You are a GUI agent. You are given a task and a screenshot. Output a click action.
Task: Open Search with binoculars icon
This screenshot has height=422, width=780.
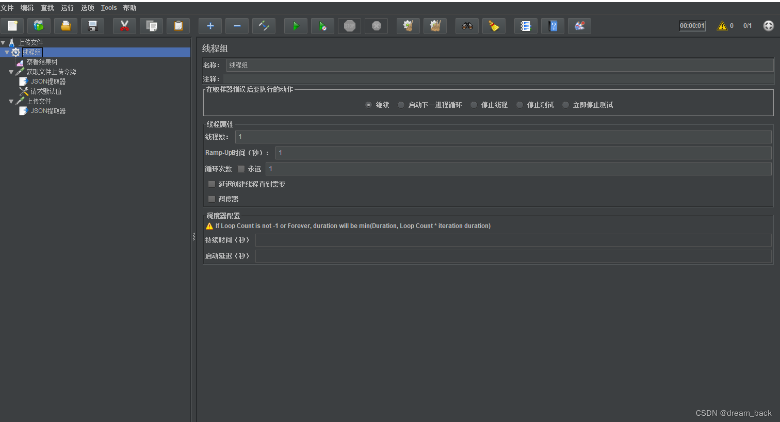(467, 26)
